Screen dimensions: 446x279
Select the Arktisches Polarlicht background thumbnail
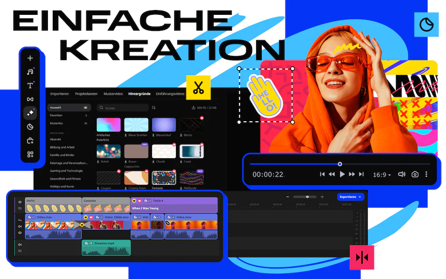coord(108,125)
